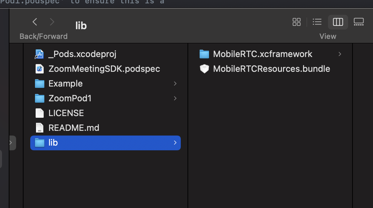Select MobileRTC.xcframework folder
Viewport: 373px width, 208px height.
coord(262,54)
